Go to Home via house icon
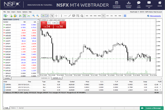This screenshot has width=165, height=110. [x=159, y=4]
